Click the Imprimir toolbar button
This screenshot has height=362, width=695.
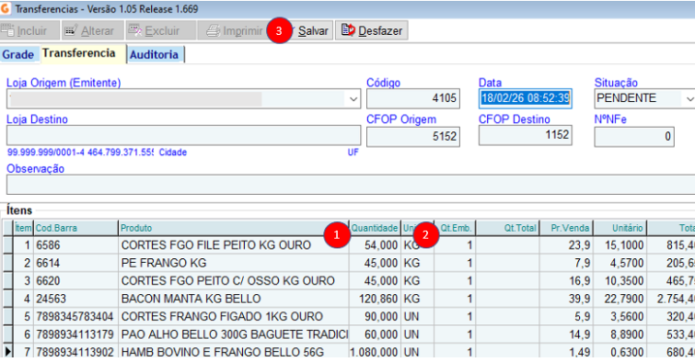232,30
